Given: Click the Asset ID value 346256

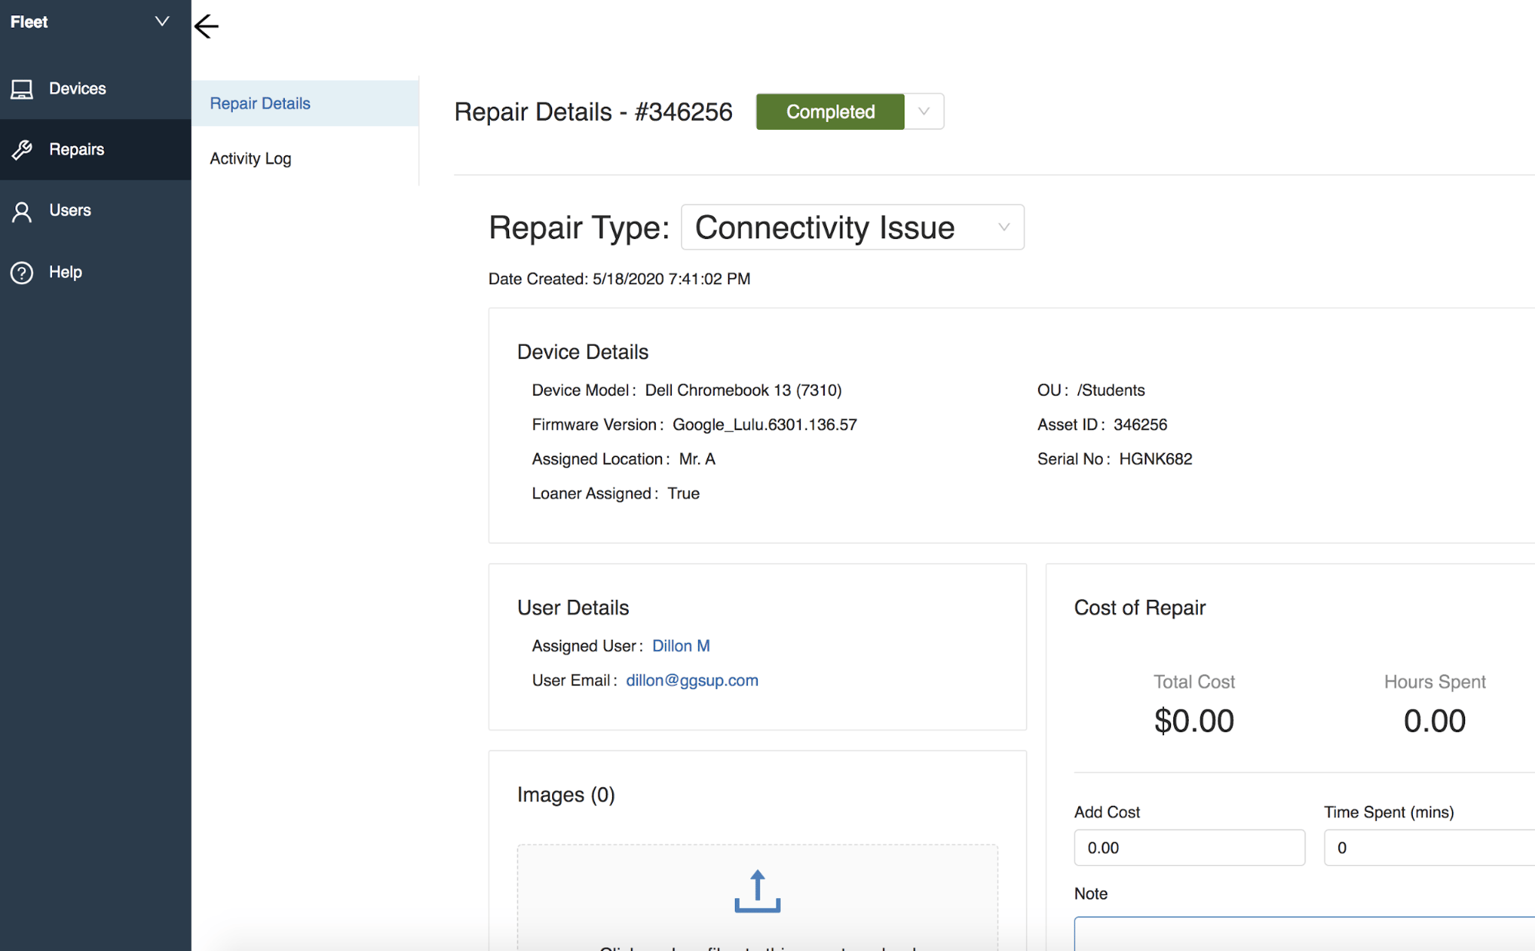Looking at the screenshot, I should point(1140,425).
